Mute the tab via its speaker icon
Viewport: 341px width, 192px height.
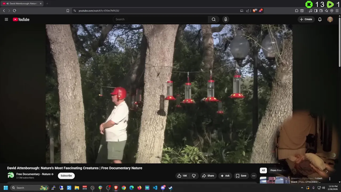click(x=7, y=3)
